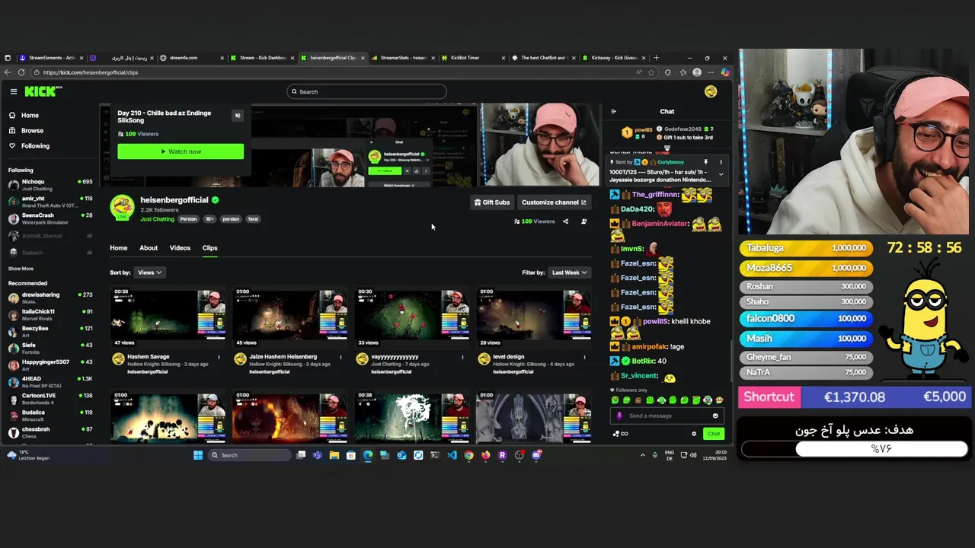The width and height of the screenshot is (975, 548).
Task: Open Discord from the taskbar
Action: pyautogui.click(x=536, y=455)
